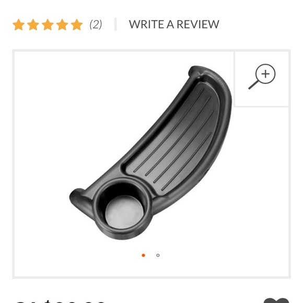The image size is (303, 303).
Task: Click the second orange rating star
Action: point(33,25)
